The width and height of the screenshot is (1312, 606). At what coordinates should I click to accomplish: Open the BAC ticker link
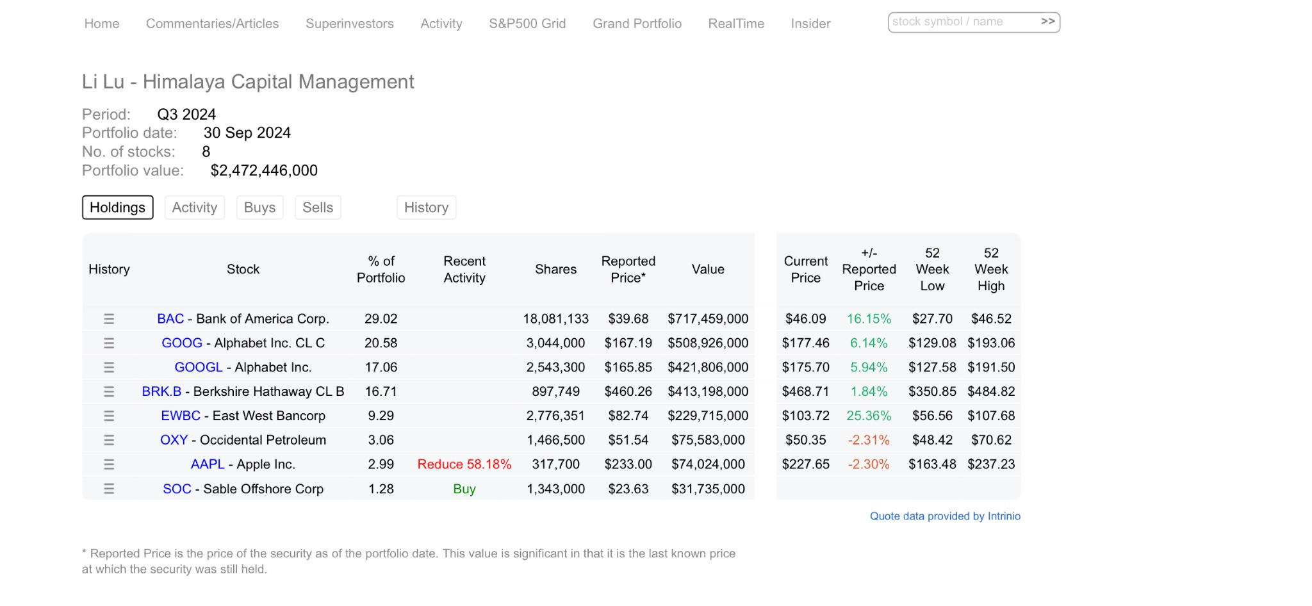pos(170,319)
